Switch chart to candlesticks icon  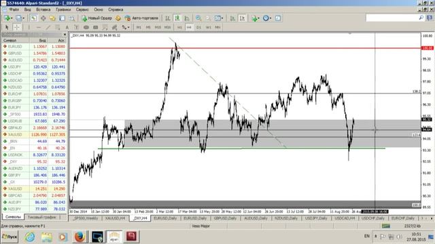[x=177, y=18]
